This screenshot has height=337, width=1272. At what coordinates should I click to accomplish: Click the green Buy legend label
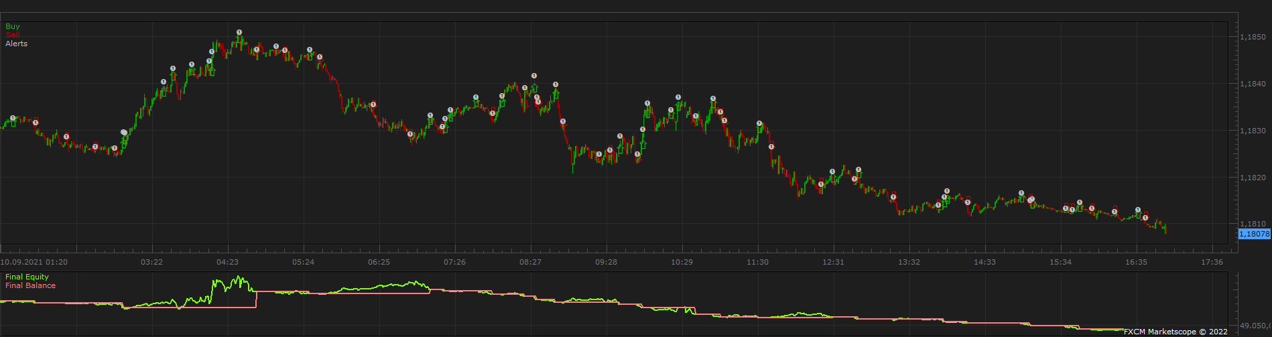tap(13, 27)
